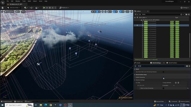Screen dimensions: 191x107
Task: Click the Outliner add folder icon
Action: coord(186,15)
